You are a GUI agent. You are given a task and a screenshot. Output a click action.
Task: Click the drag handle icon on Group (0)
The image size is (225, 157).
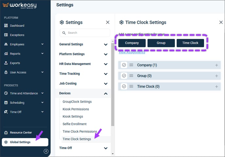point(131,76)
